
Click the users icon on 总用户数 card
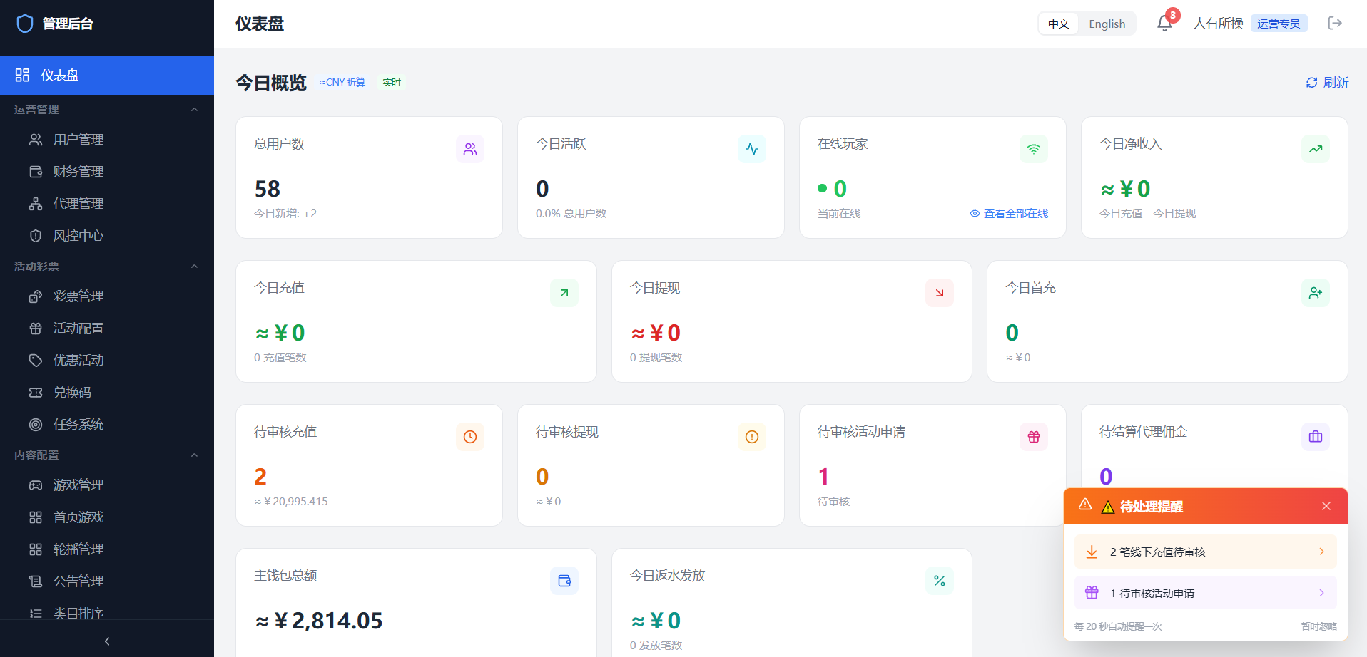pos(470,149)
